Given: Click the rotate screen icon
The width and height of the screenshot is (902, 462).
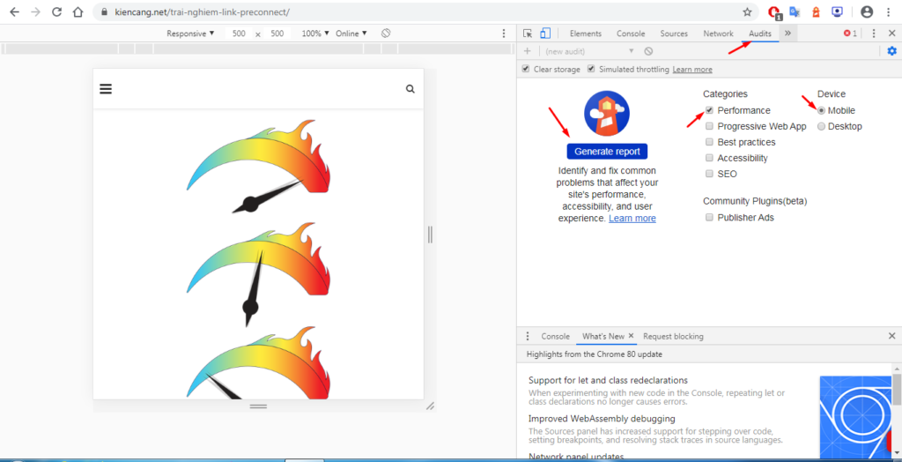Looking at the screenshot, I should pyautogui.click(x=386, y=34).
